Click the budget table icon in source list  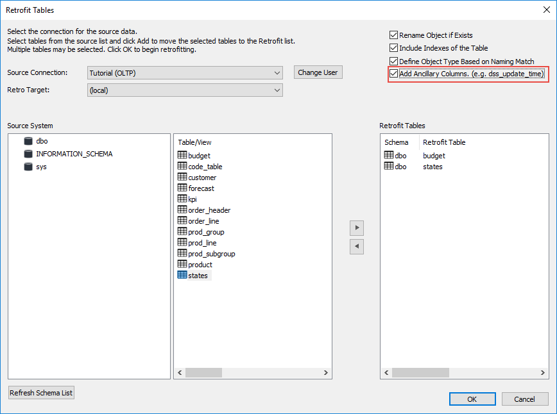[x=182, y=156]
